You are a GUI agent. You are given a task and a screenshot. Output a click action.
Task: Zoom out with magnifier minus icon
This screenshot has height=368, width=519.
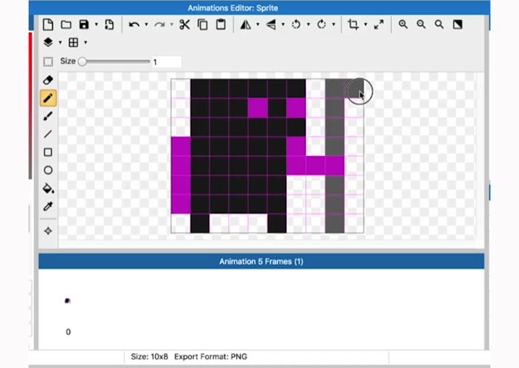(x=421, y=24)
